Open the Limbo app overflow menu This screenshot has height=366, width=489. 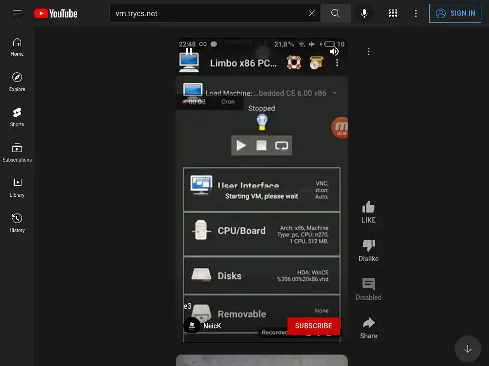coord(337,63)
